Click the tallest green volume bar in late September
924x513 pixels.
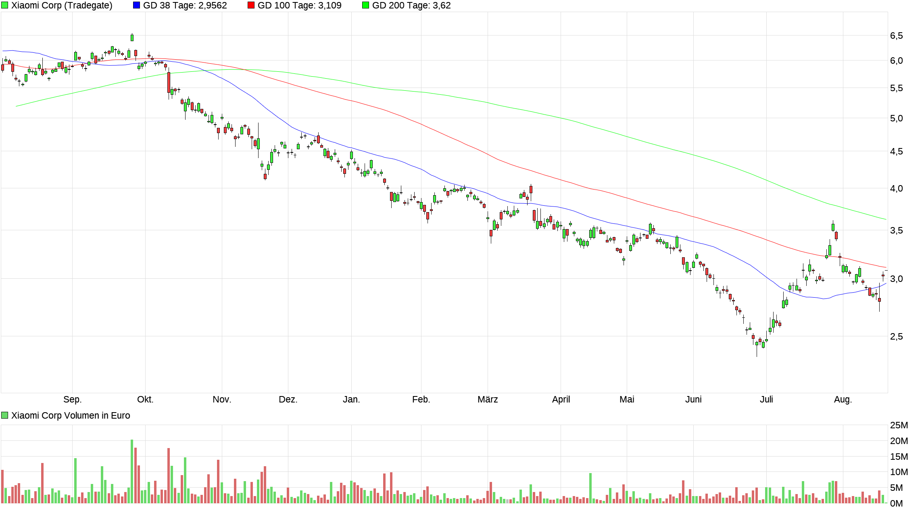(132, 471)
